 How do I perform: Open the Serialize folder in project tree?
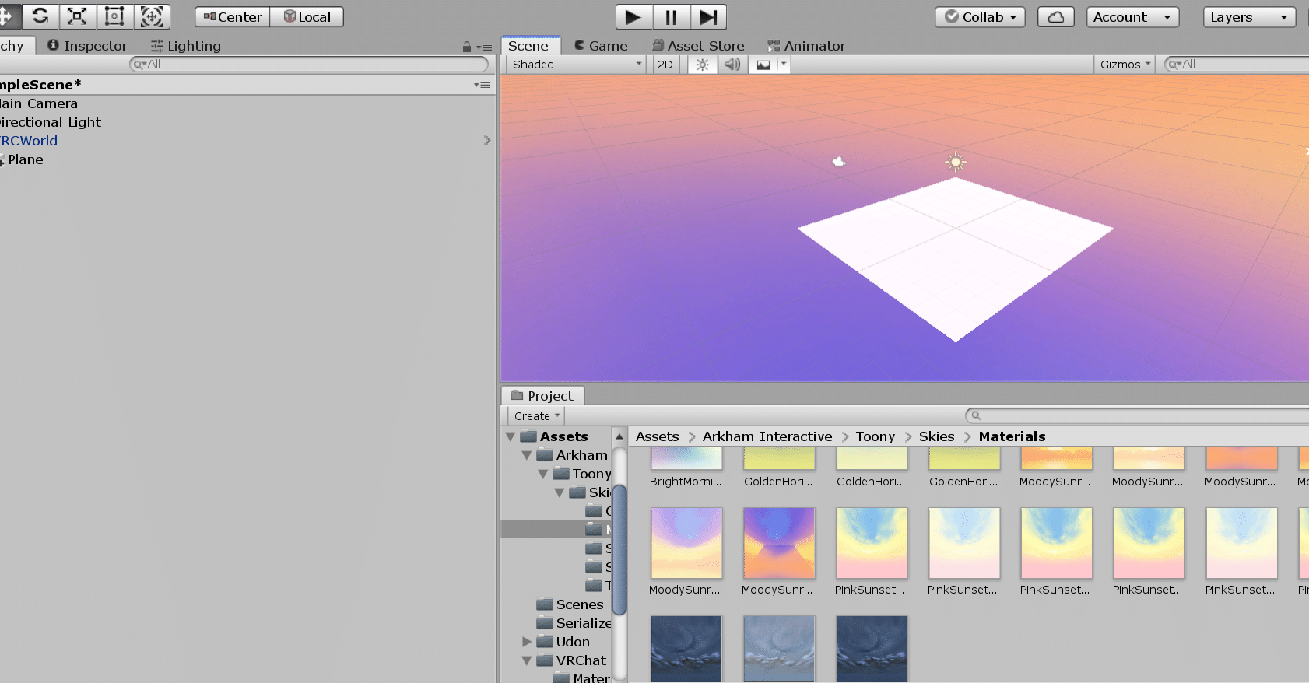[574, 623]
